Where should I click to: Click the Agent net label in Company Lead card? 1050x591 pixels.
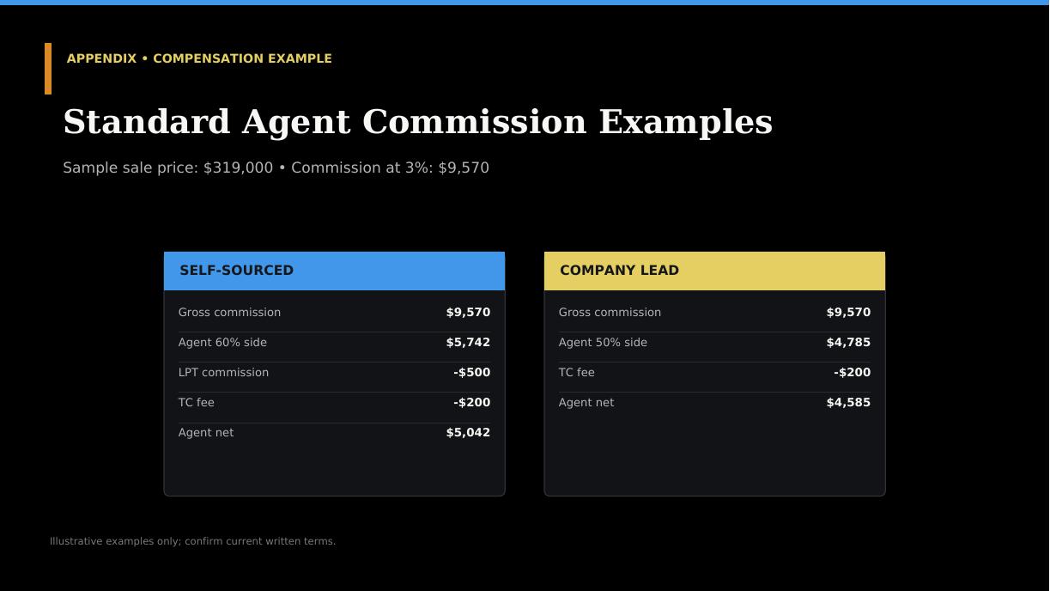click(586, 403)
